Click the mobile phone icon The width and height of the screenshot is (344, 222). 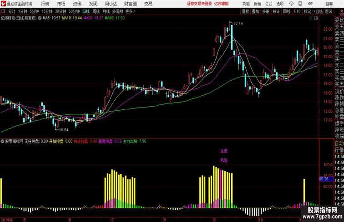[300, 4]
